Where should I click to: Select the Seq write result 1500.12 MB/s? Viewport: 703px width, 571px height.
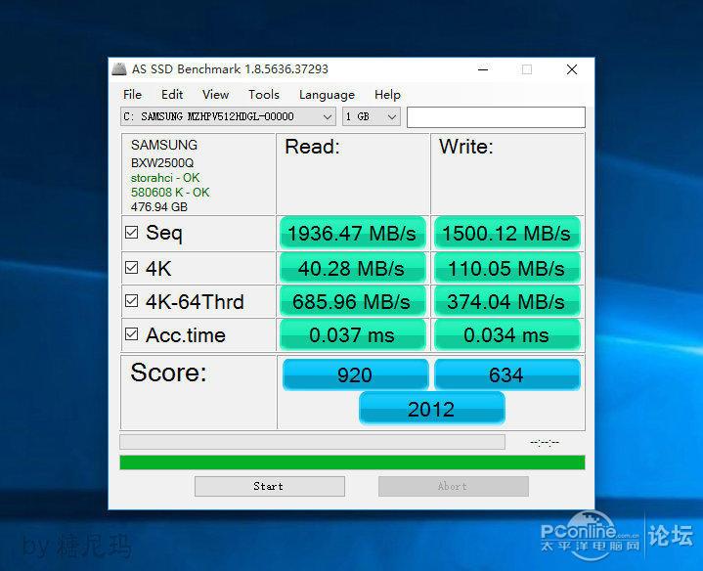(x=506, y=233)
